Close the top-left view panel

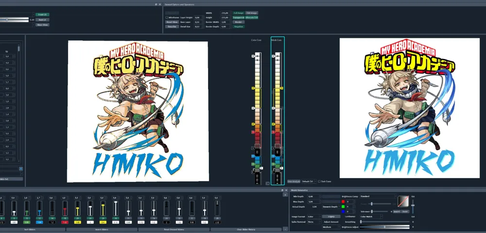coord(160,5)
